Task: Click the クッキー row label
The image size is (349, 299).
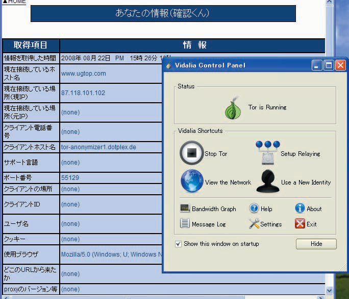Action: tap(15, 239)
